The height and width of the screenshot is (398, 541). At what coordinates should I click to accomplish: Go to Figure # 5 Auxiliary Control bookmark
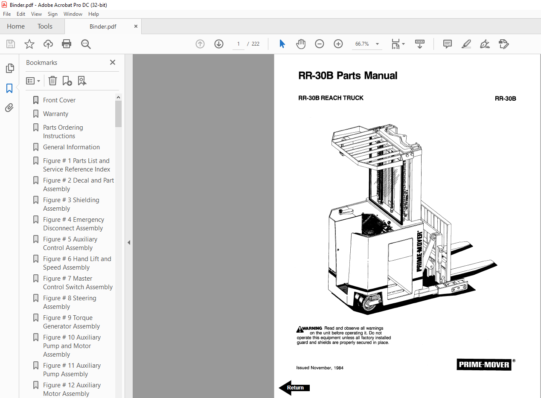70,244
